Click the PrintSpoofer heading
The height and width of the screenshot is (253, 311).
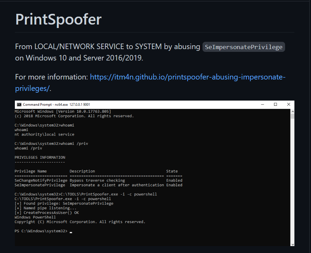point(58,19)
